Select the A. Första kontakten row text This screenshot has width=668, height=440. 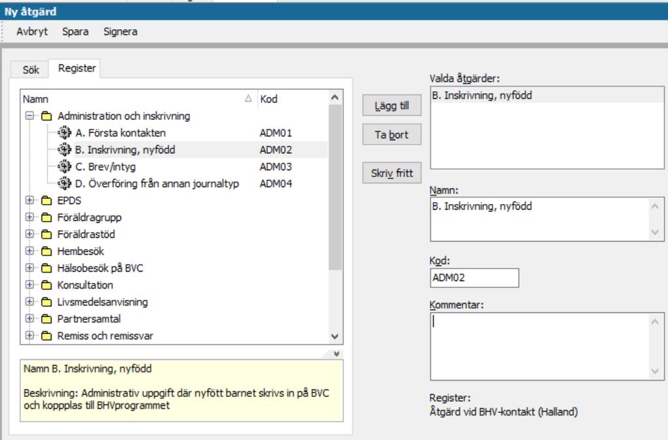(x=121, y=133)
